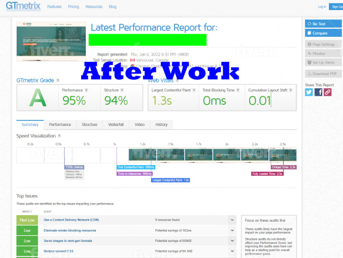343x258 pixels.
Task: Click '9 resources found' text
Action: (x=167, y=220)
